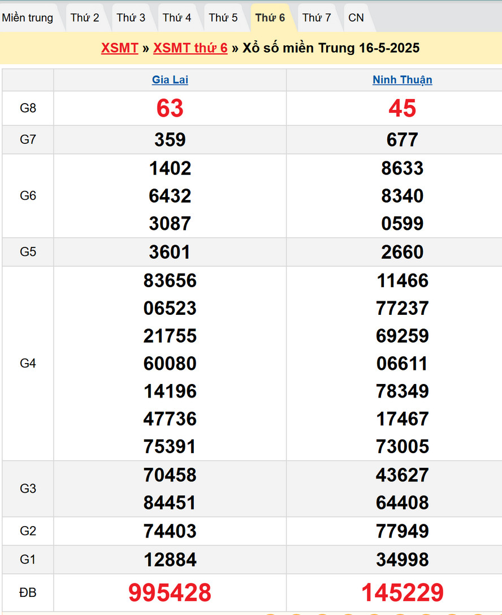Image resolution: width=502 pixels, height=615 pixels.
Task: Click the active Thứ 6 tab
Action: tap(270, 18)
